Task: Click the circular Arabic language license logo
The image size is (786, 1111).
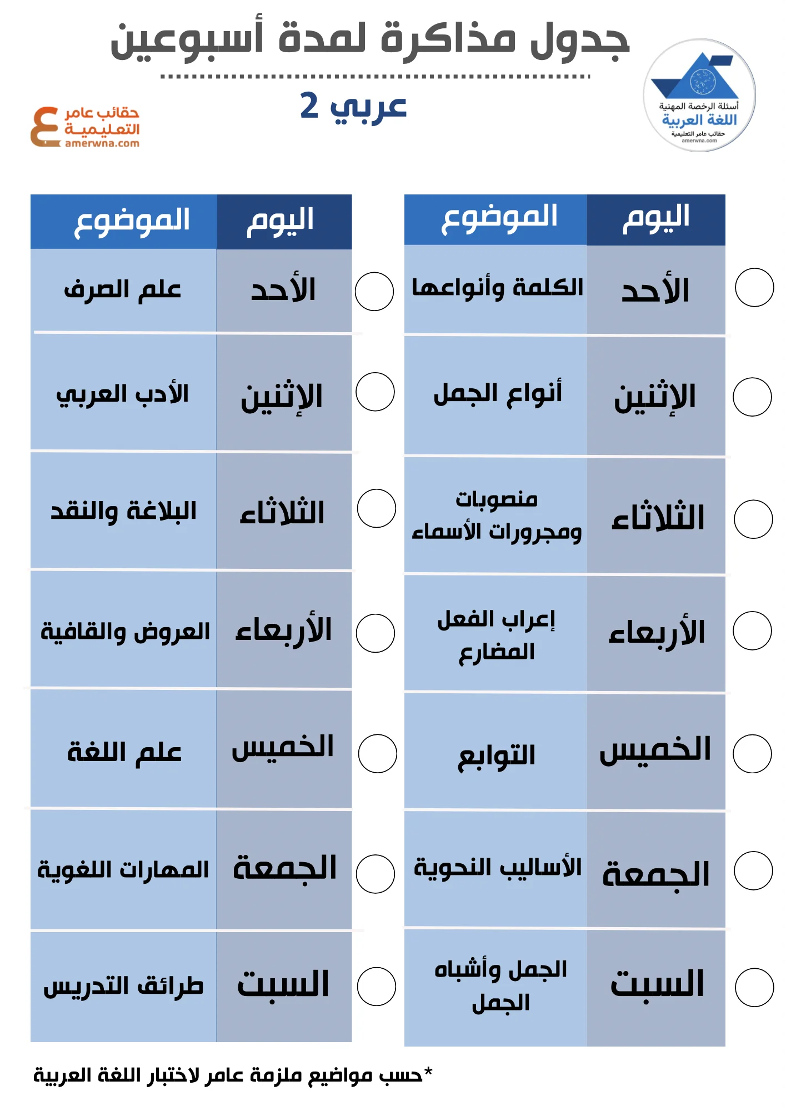Action: 699,95
